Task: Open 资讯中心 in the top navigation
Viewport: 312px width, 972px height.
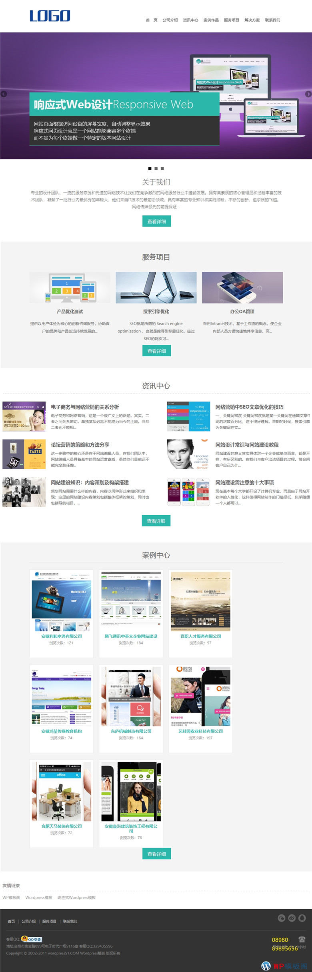Action: [x=190, y=20]
